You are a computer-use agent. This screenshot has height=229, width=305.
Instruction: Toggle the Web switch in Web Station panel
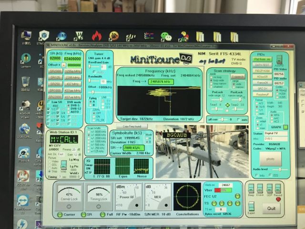63,165
